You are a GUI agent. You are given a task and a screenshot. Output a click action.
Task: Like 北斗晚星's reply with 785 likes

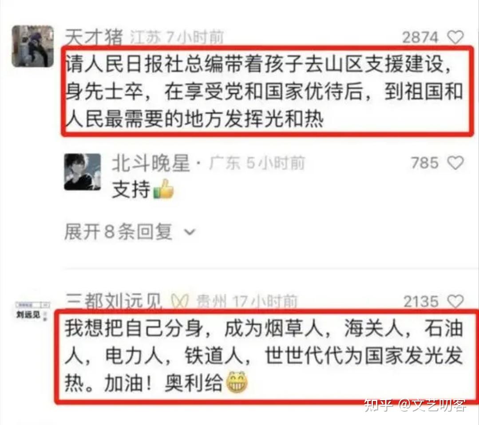pyautogui.click(x=455, y=162)
